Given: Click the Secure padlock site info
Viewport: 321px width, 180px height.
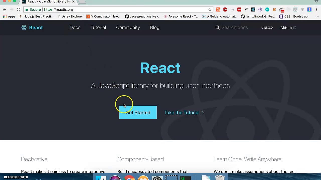Looking at the screenshot, I should [x=33, y=9].
